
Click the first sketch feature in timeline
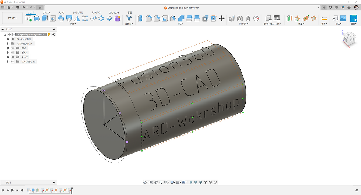pyautogui.click(x=29, y=190)
